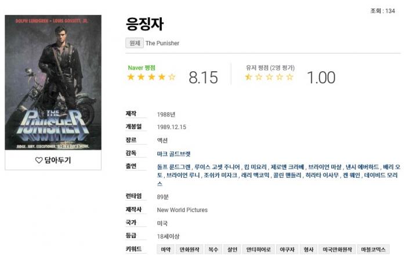Viewport: 406px width, 267px height.
Task: Open actor 루이스 고셋 주니어 link
Action: click(217, 167)
